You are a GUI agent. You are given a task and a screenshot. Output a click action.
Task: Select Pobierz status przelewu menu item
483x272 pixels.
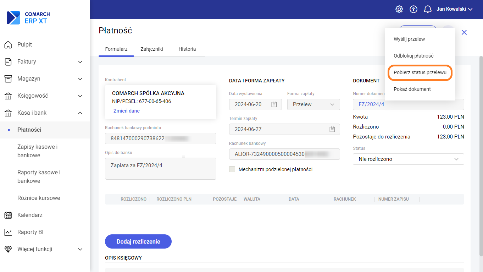tap(420, 72)
